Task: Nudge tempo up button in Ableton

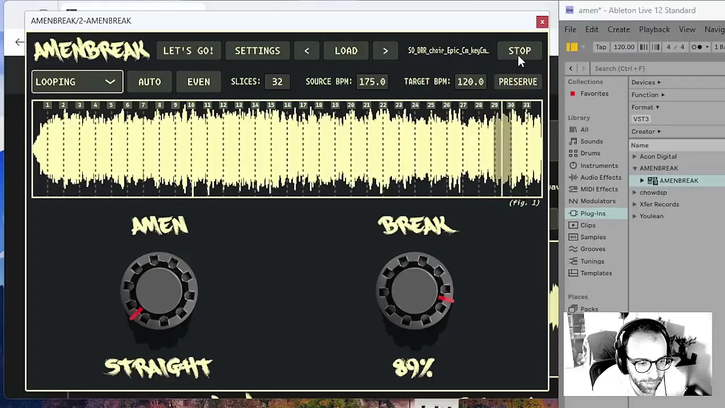Action: [x=656, y=47]
